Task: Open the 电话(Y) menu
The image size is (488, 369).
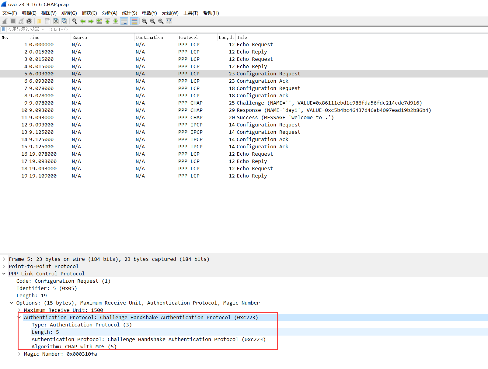Action: [149, 13]
